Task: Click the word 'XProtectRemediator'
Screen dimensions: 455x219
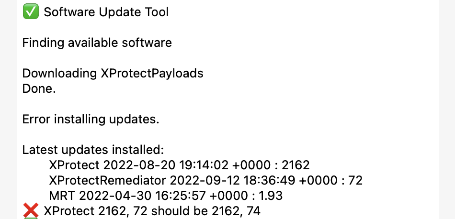Action: 107,180
